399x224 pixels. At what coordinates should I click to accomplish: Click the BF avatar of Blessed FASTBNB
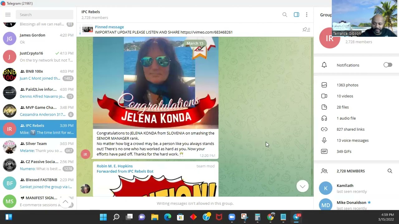(x=10, y=183)
